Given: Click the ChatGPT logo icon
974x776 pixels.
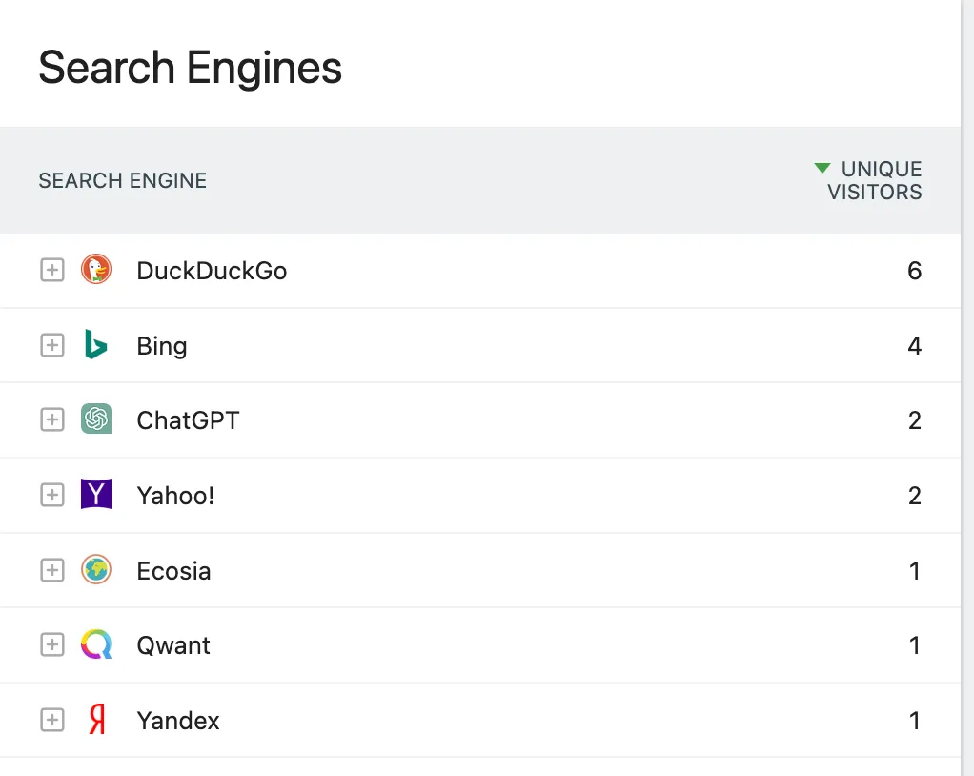Looking at the screenshot, I should point(96,419).
